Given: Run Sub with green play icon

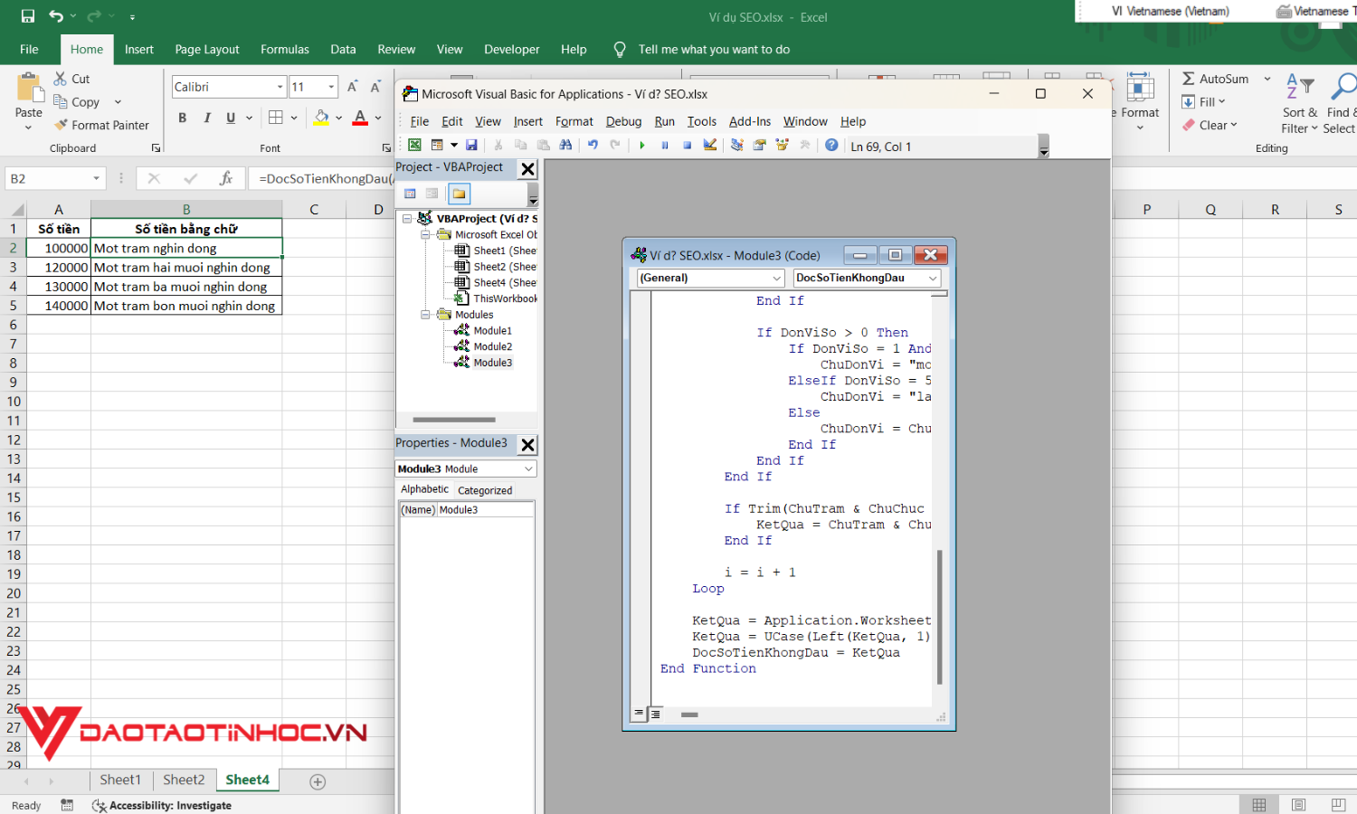Looking at the screenshot, I should (642, 145).
